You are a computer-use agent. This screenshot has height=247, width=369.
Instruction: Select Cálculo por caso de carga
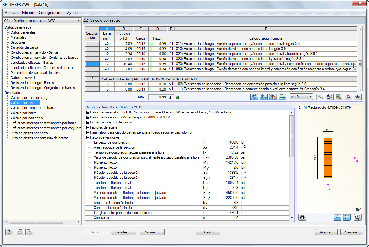(x=30, y=98)
